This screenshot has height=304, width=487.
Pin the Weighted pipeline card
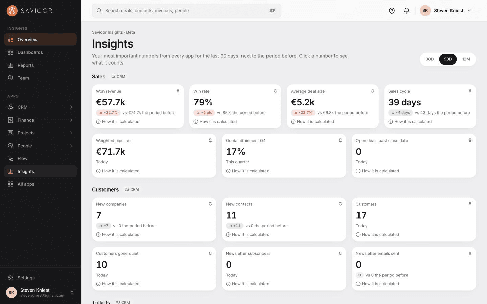point(210,141)
